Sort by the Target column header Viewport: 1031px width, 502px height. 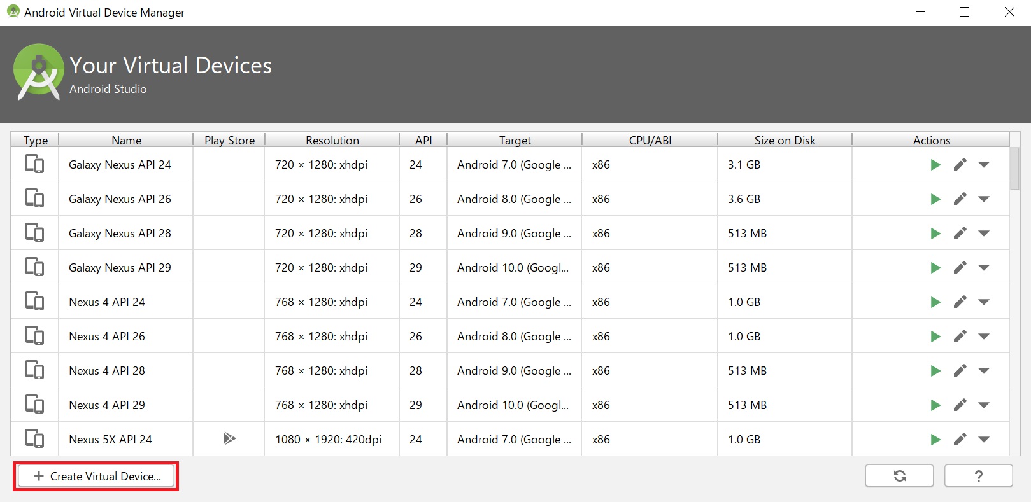(515, 140)
